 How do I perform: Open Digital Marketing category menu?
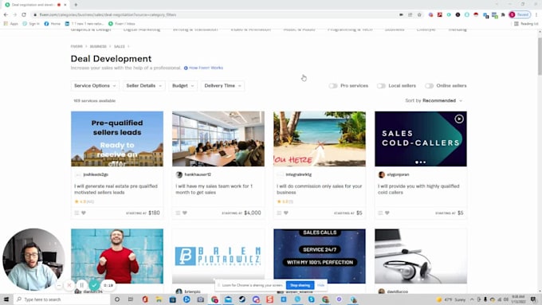[x=142, y=30]
